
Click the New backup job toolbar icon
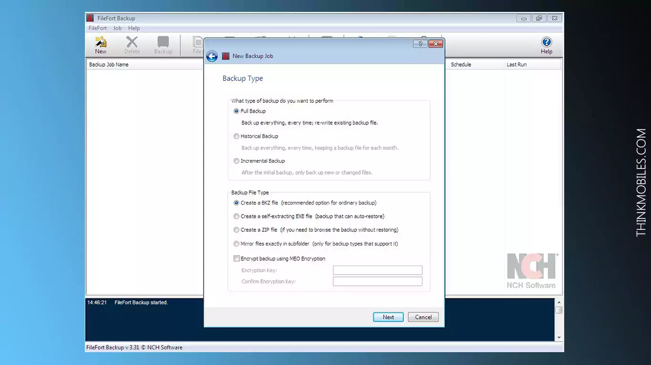[x=101, y=45]
